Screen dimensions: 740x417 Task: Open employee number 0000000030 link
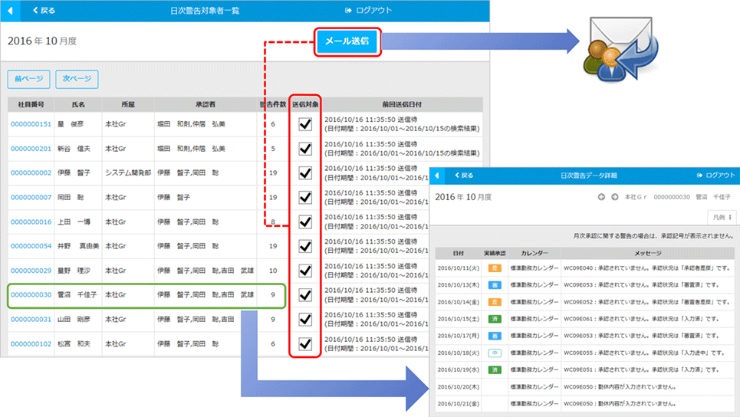(31, 295)
